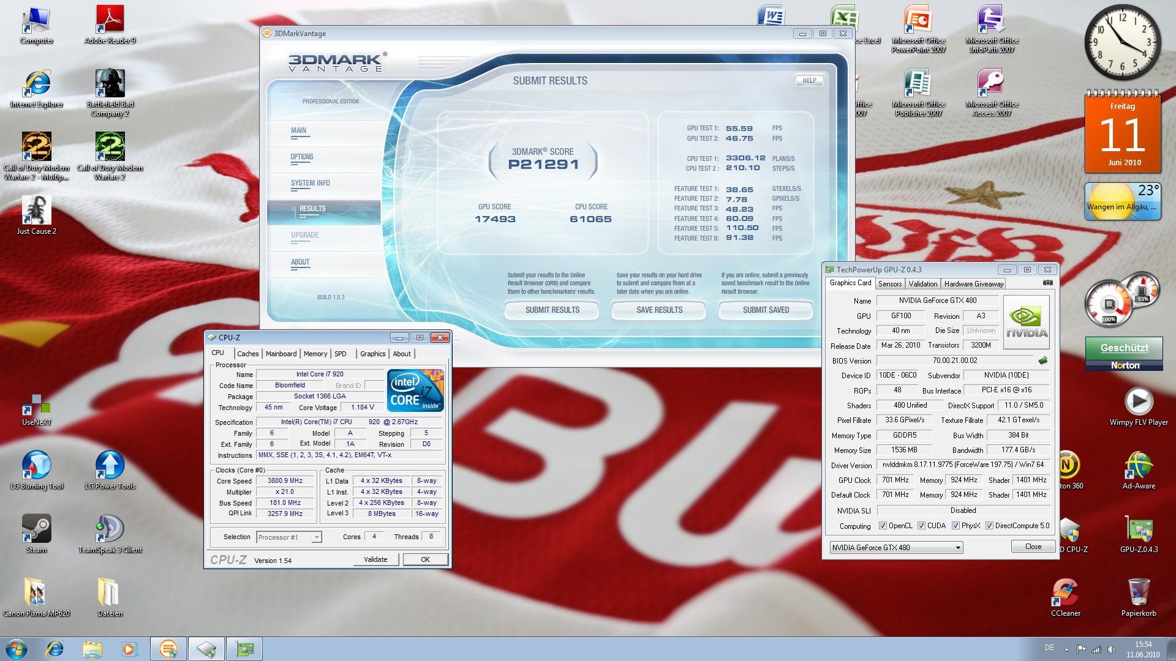Viewport: 1176px width, 661px height.
Task: Switch to the Sensors tab in GPU-Z
Action: click(890, 284)
